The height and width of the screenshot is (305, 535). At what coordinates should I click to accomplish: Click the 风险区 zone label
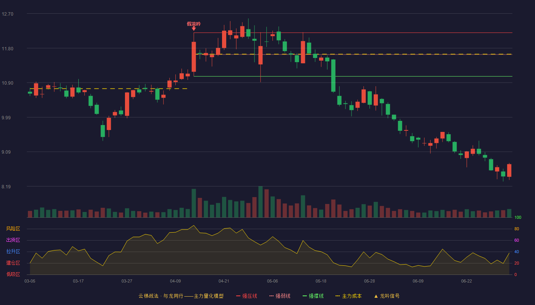tap(13, 229)
